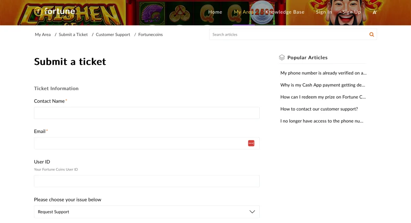Click the red password manager icon in Email
Viewport: 411px width, 223px height.
coord(251,143)
